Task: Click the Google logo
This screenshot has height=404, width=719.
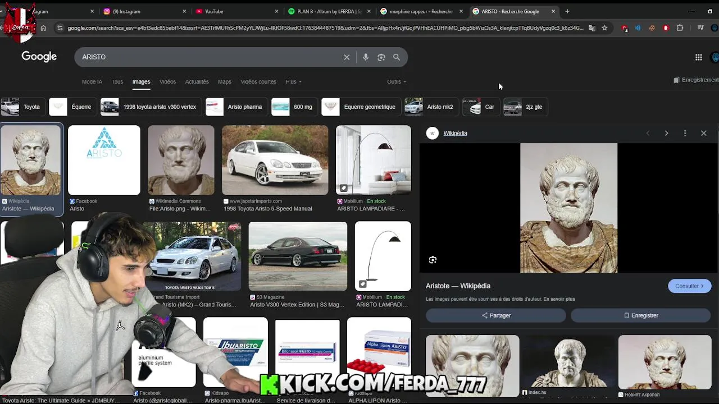Action: click(x=39, y=57)
